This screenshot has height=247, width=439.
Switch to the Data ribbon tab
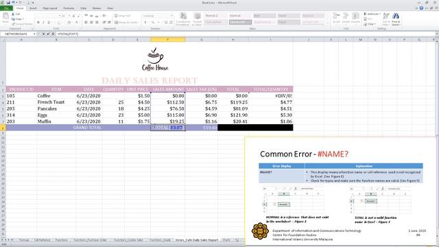(84, 8)
